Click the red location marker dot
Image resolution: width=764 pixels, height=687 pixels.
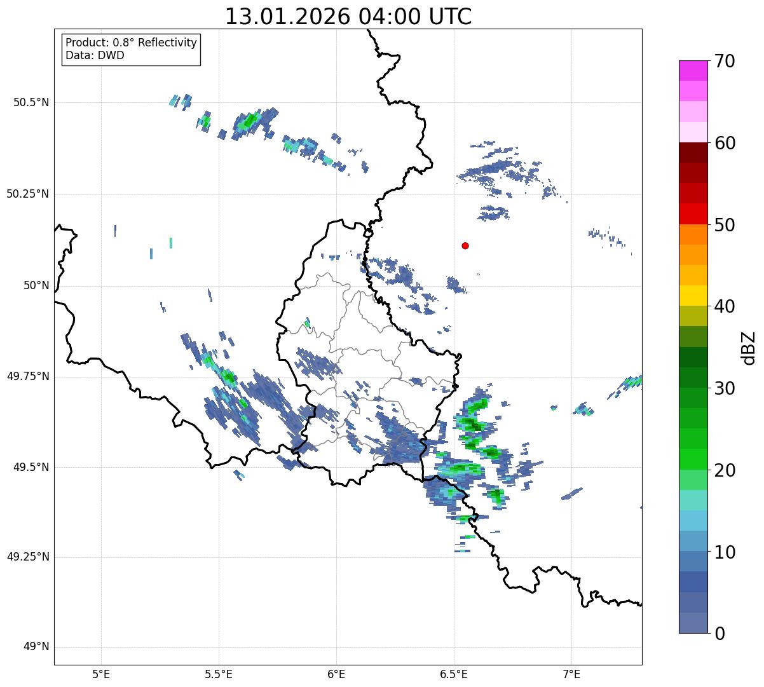[465, 245]
